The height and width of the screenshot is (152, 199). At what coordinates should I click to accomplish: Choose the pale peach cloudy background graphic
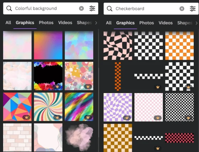point(17,76)
